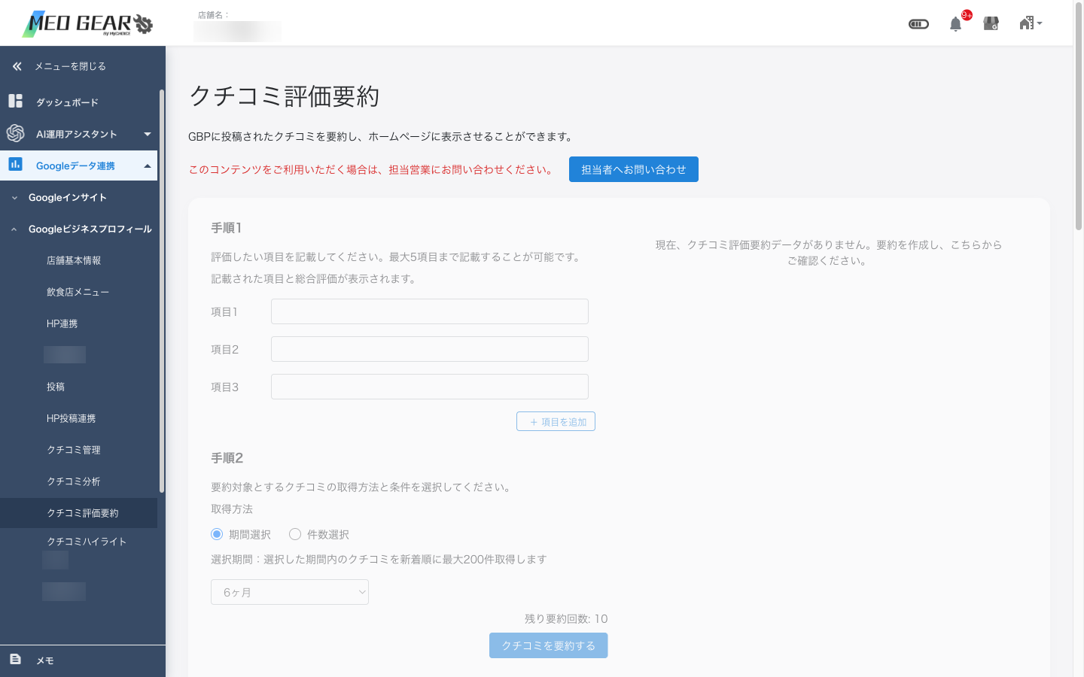The height and width of the screenshot is (677, 1084).
Task: Open HP投稿連携 menu item
Action: pyautogui.click(x=72, y=418)
